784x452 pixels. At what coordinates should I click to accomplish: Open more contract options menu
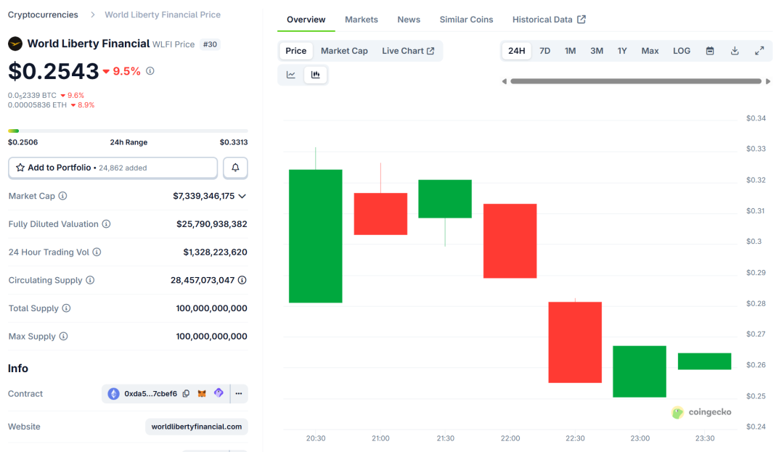(239, 394)
